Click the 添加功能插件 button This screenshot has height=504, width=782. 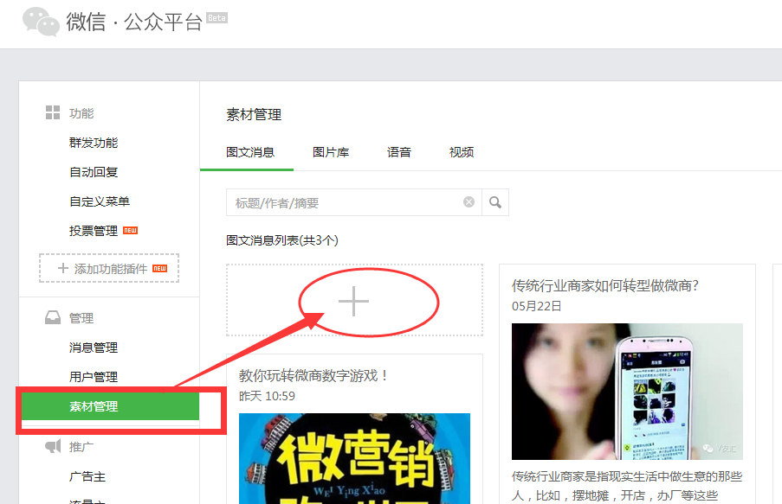tap(109, 269)
